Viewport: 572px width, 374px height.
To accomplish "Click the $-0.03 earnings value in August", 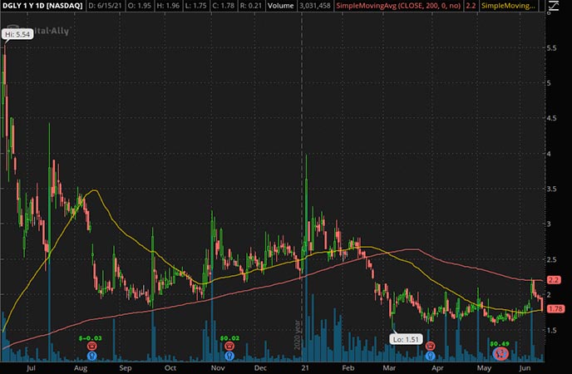I will (x=90, y=338).
